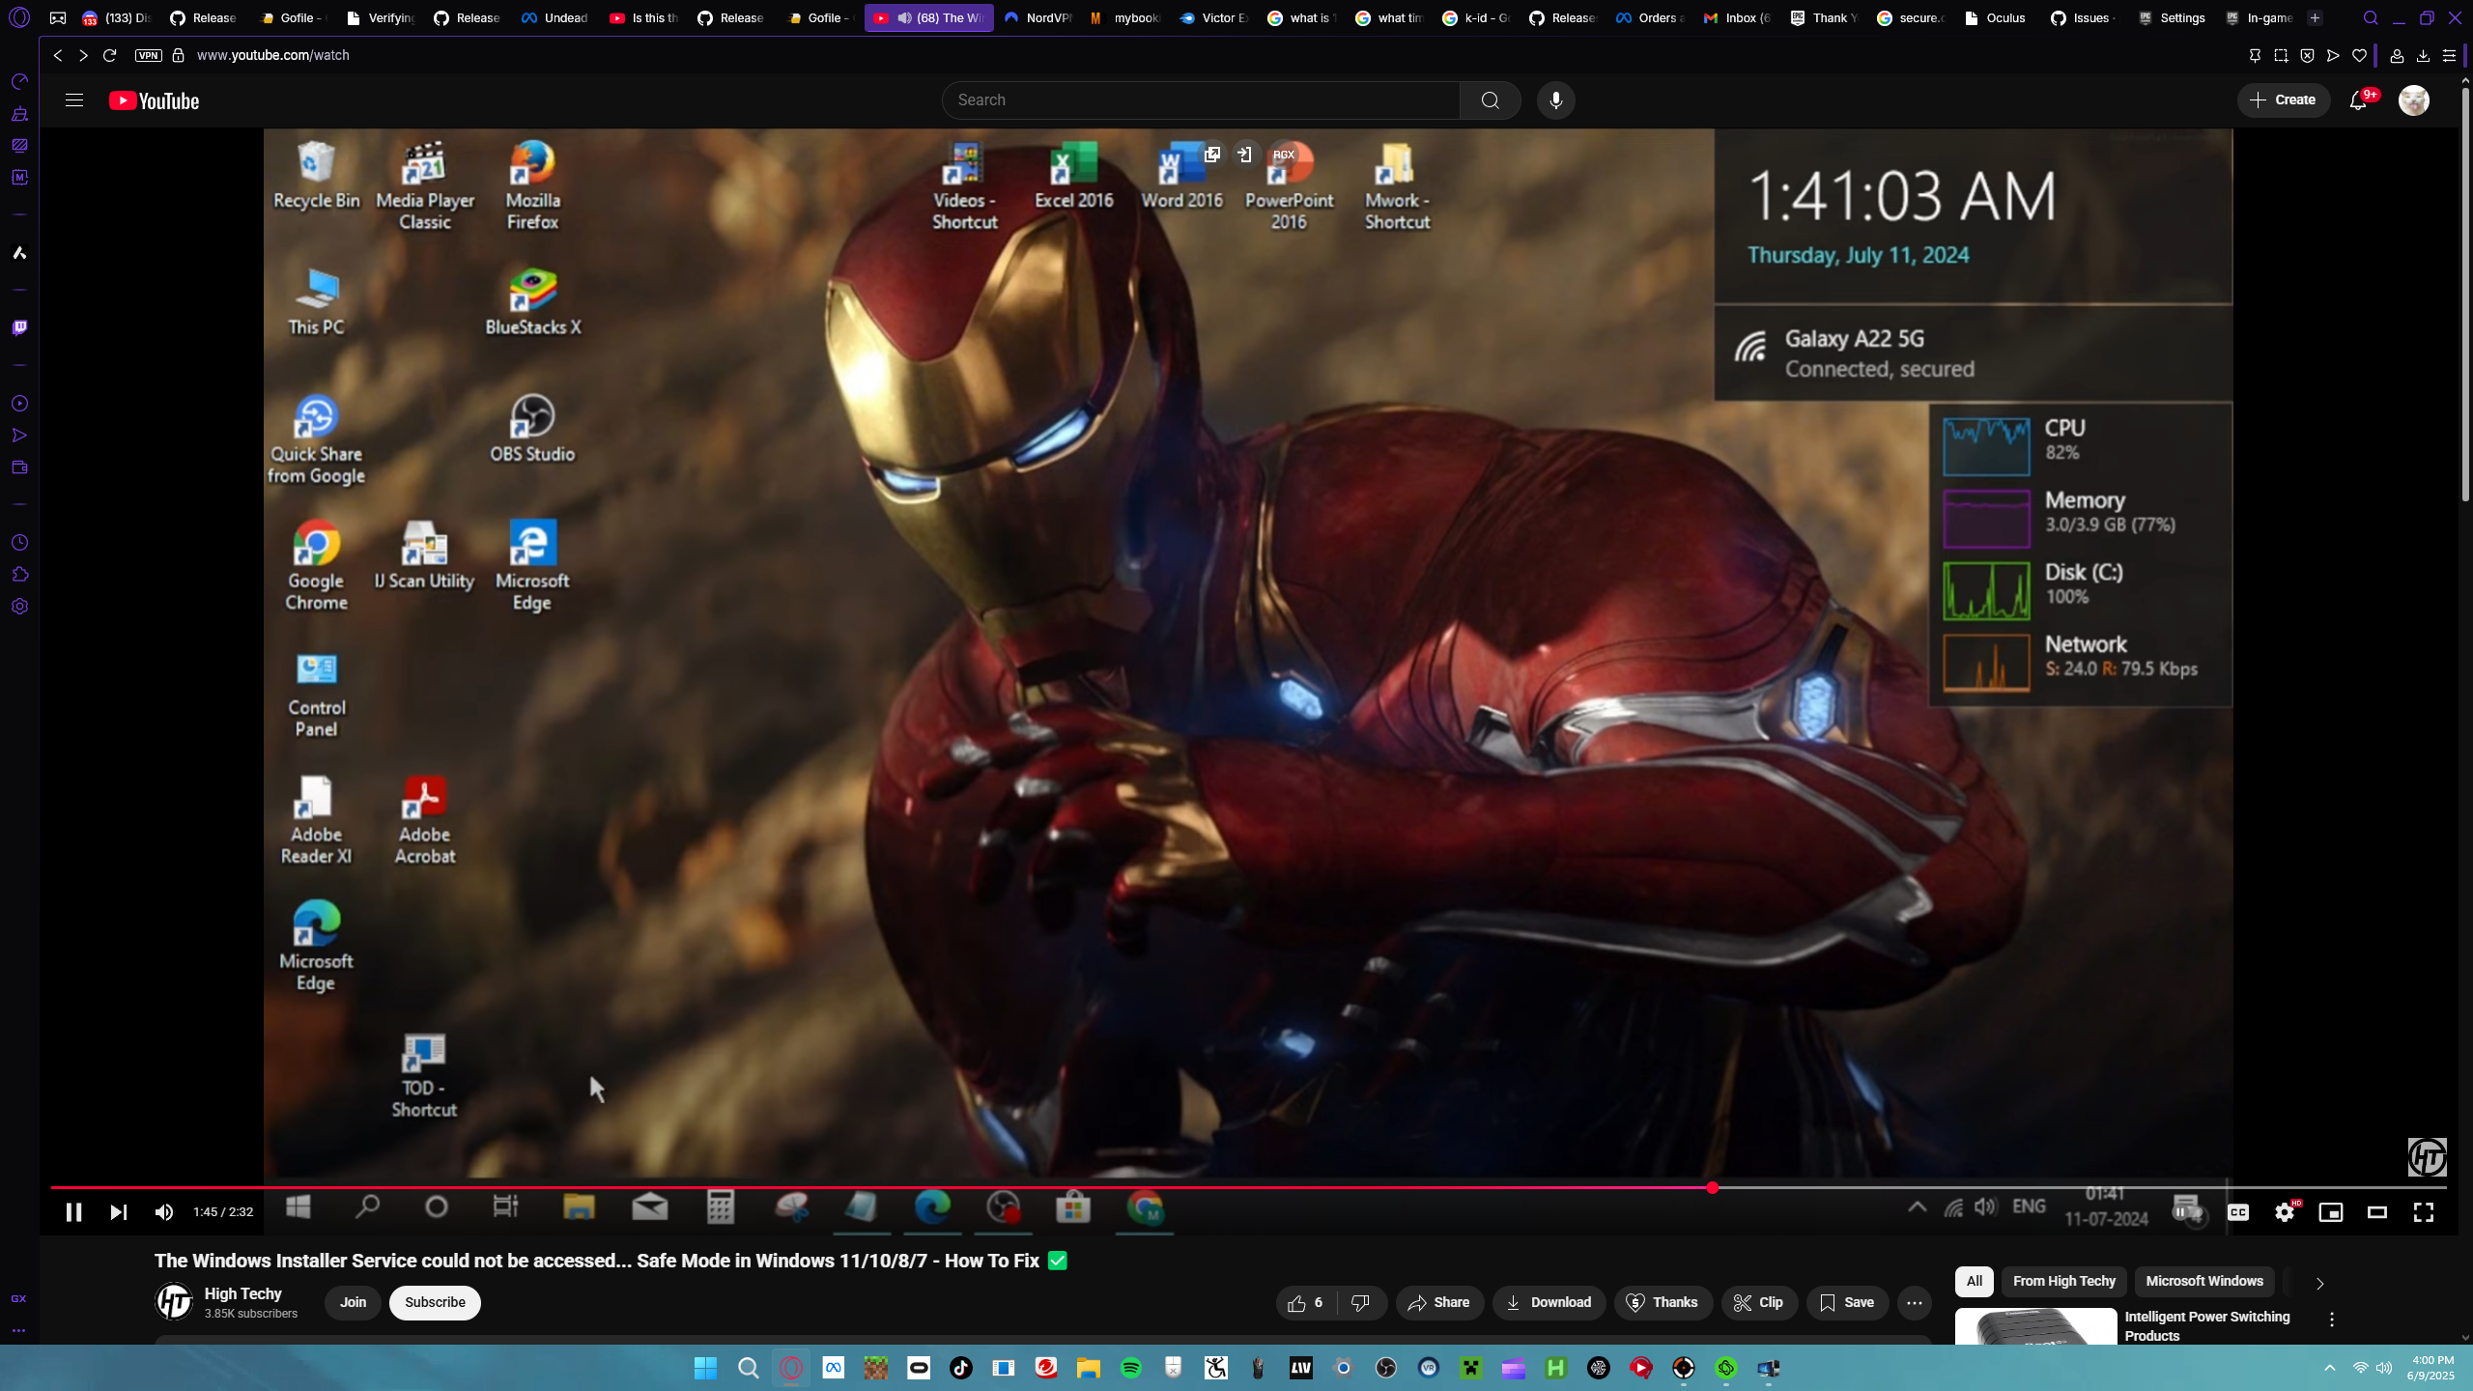Open the video settings gear
The width and height of the screenshot is (2473, 1391).
point(2285,1212)
